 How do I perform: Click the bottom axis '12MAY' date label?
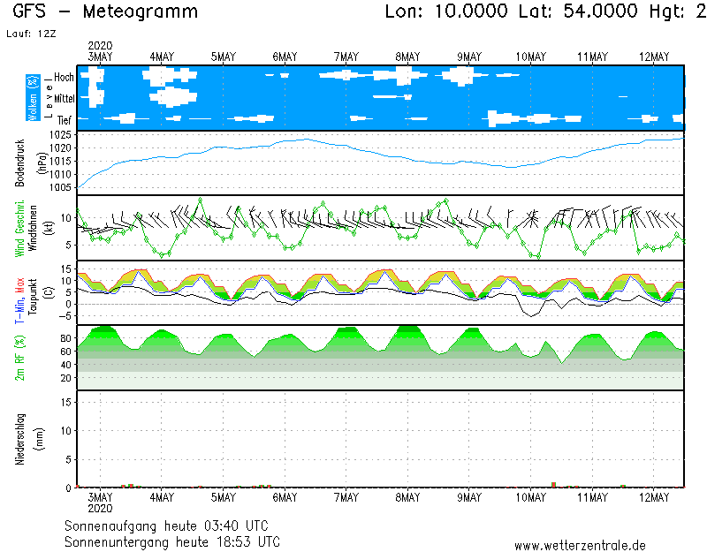click(654, 497)
